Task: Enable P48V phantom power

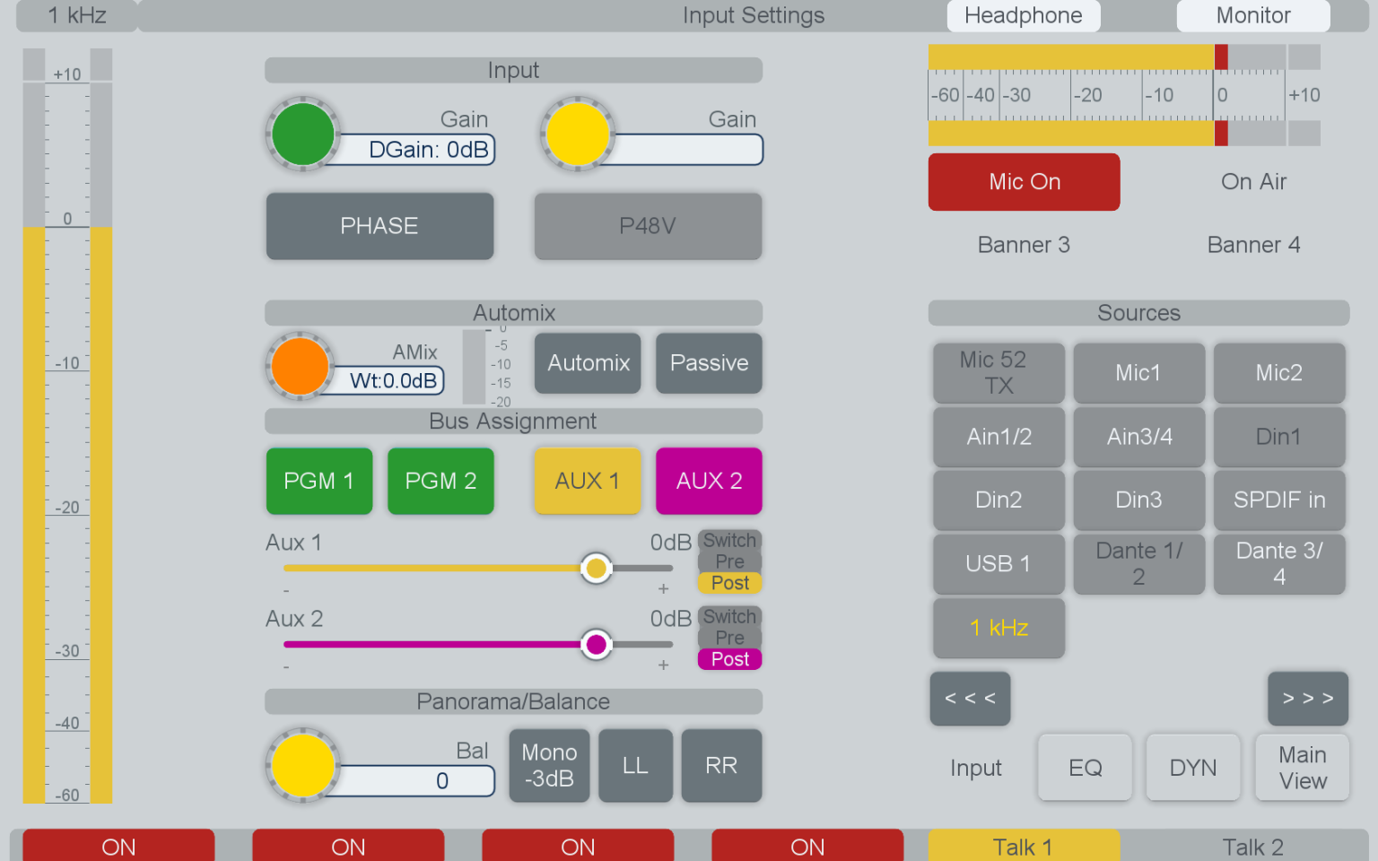Action: [648, 226]
